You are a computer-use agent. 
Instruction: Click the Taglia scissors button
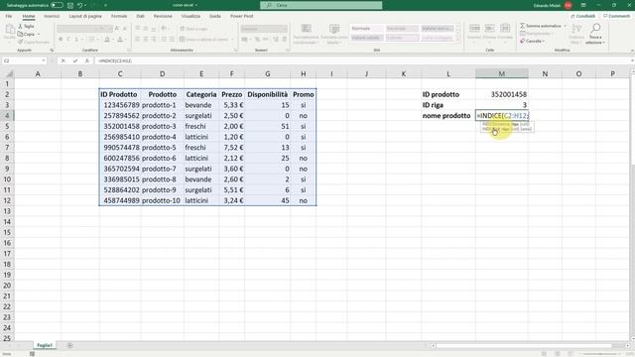26,27
